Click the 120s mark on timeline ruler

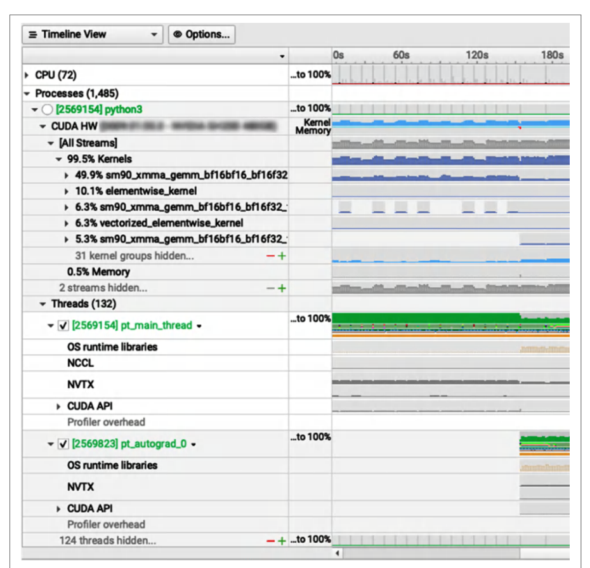click(x=477, y=55)
